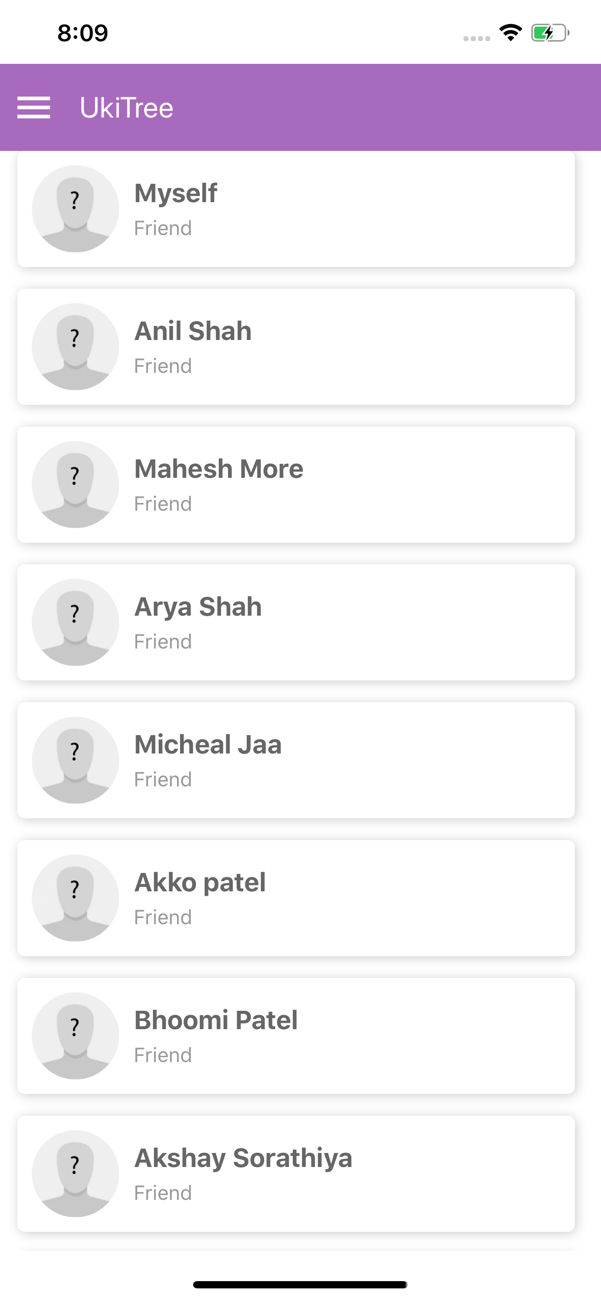Tap Micheal Jaa's avatar placeholder

(x=75, y=760)
